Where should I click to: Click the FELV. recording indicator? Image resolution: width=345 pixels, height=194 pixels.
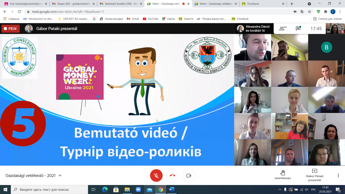click(11, 29)
